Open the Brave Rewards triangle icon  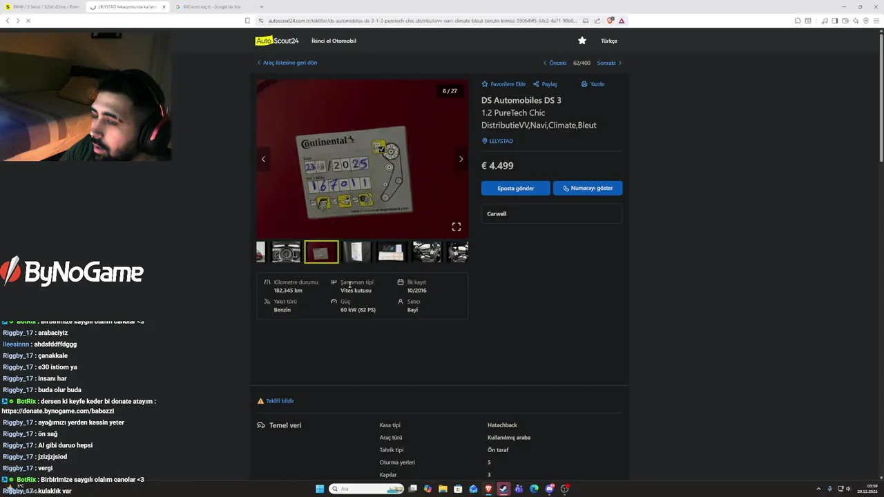622,21
